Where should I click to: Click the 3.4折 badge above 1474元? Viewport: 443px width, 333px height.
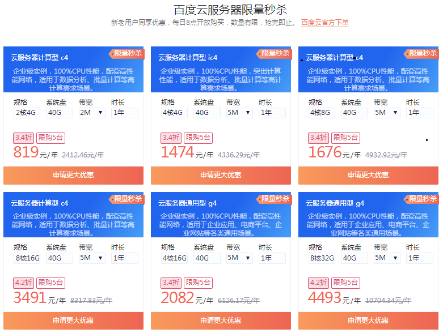(x=171, y=138)
